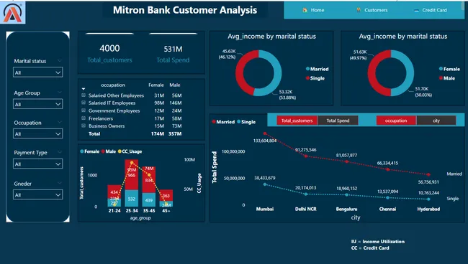Select the city axis toggle button

pos(436,121)
